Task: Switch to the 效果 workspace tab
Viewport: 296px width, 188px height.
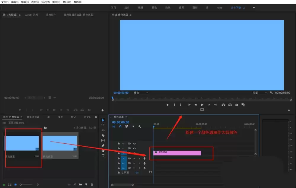Action: pyautogui.click(x=168, y=7)
